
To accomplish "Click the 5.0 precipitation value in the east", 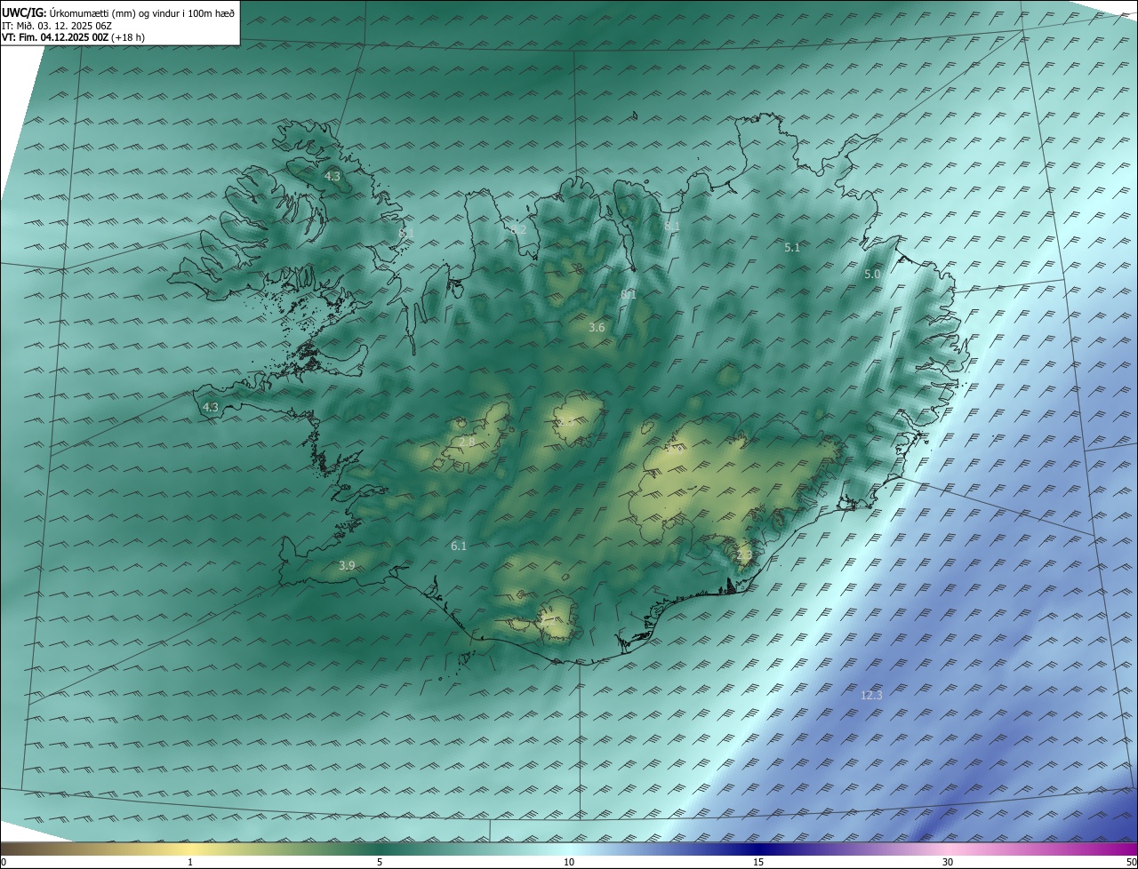I will [x=872, y=275].
